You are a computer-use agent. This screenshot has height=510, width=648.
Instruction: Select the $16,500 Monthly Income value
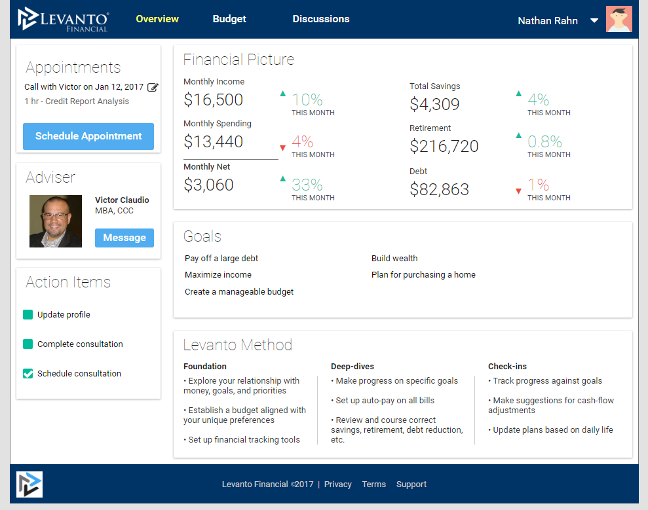213,100
